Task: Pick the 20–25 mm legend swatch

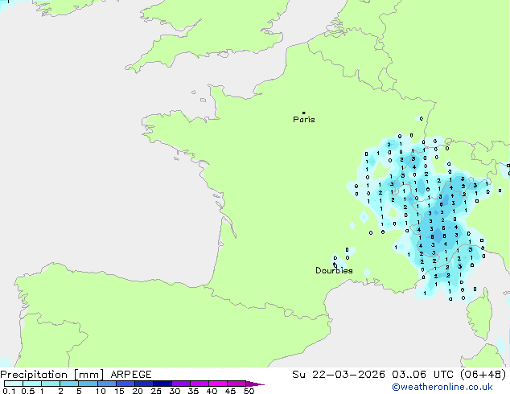Action: point(144,384)
